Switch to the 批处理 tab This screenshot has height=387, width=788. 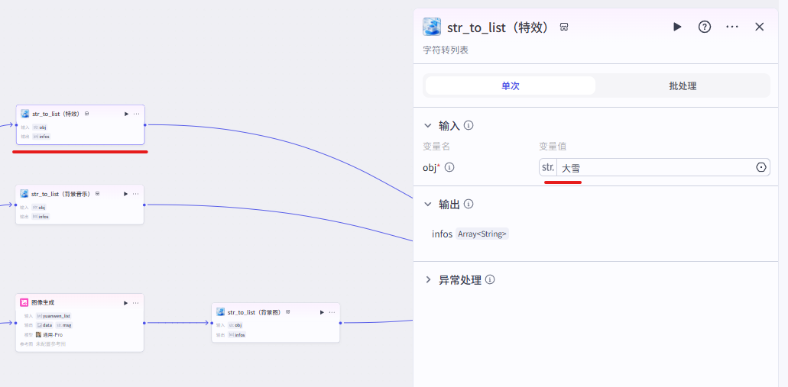click(683, 85)
